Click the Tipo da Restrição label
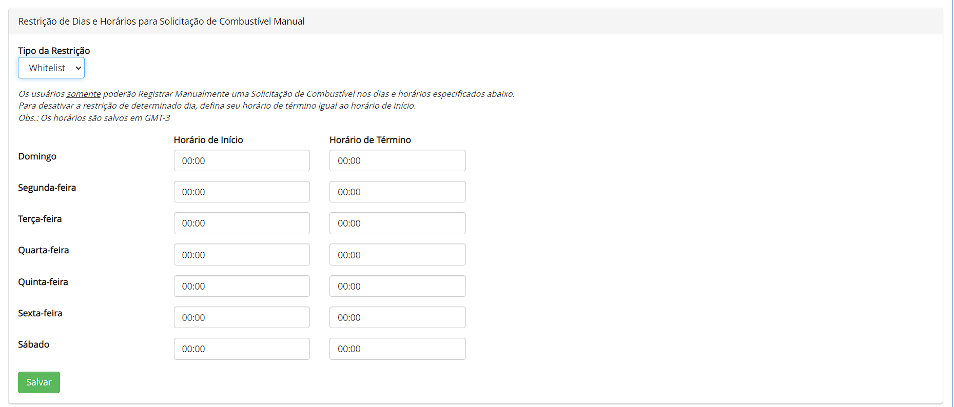 point(54,51)
